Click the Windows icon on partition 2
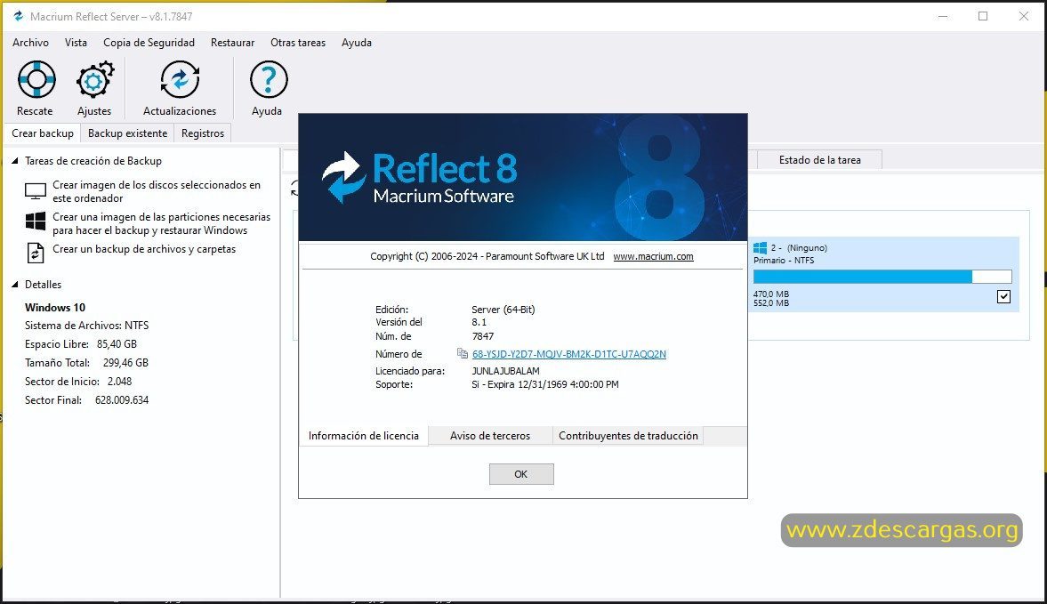Image resolution: width=1047 pixels, height=604 pixels. tap(760, 247)
